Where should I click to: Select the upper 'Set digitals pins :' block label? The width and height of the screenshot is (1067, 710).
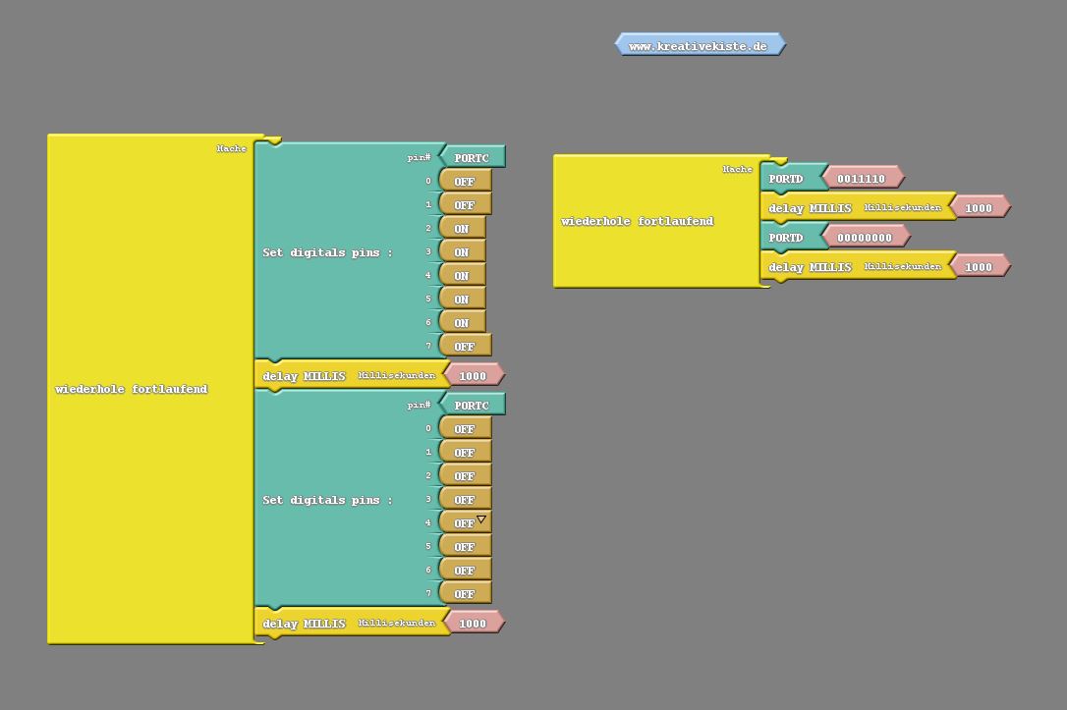pyautogui.click(x=327, y=252)
